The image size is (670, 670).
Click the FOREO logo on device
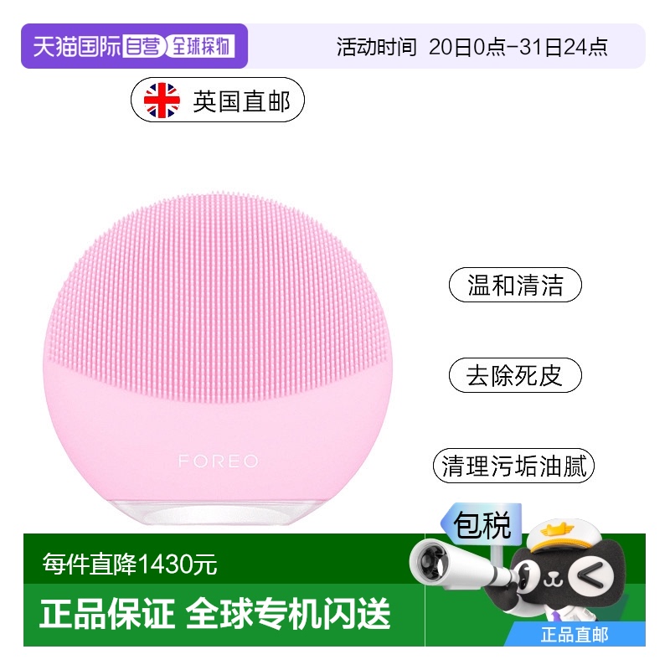(219, 461)
